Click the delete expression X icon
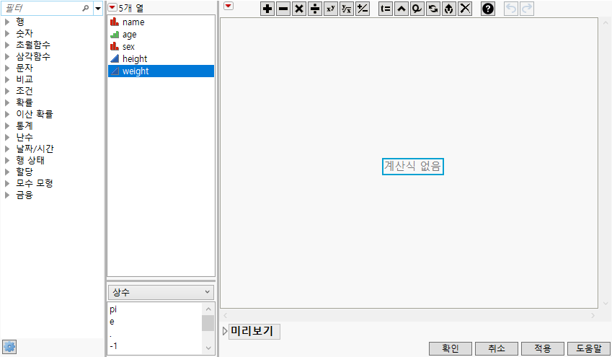Screen dimensions: 612x357 tap(465, 9)
